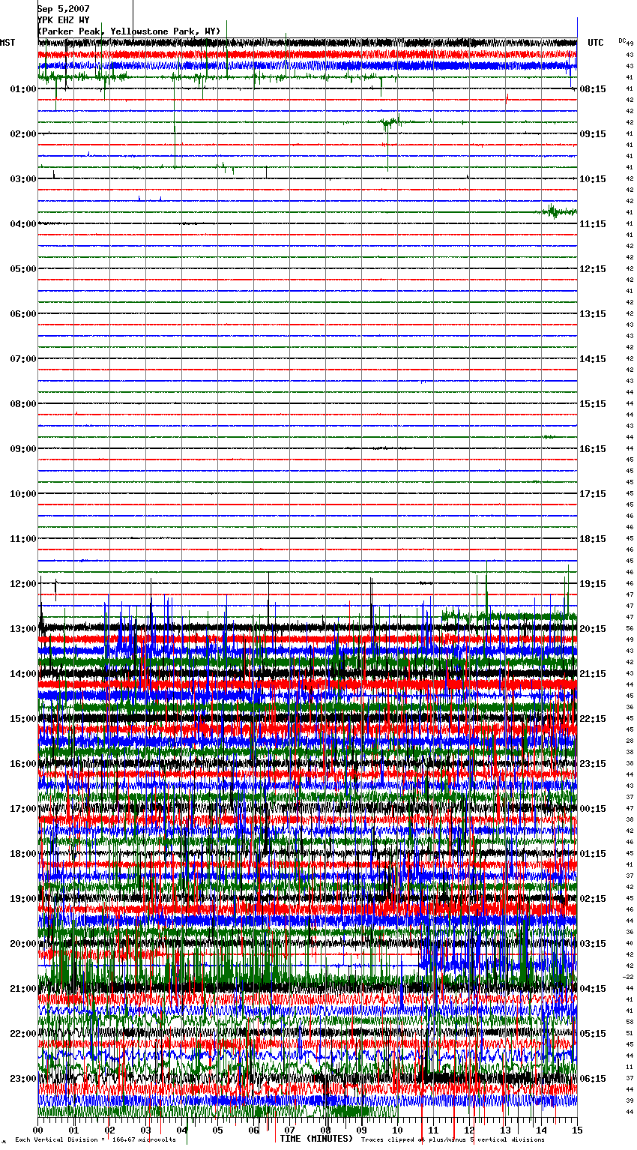Click the "01:15" UTC time label
The height and width of the screenshot is (1150, 637).
coord(593,854)
